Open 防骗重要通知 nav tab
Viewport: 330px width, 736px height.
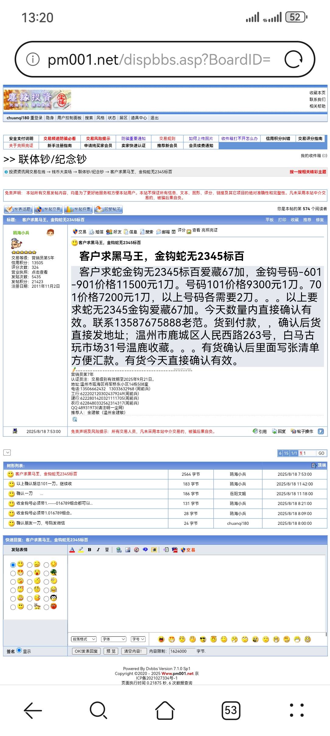point(133,139)
